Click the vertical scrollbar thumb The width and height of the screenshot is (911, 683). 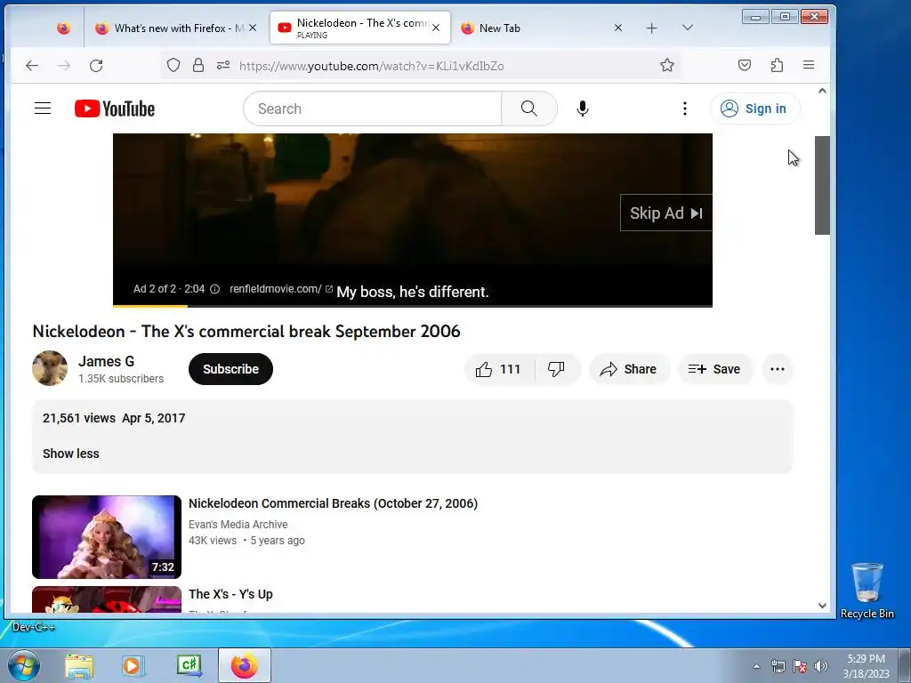tap(822, 185)
